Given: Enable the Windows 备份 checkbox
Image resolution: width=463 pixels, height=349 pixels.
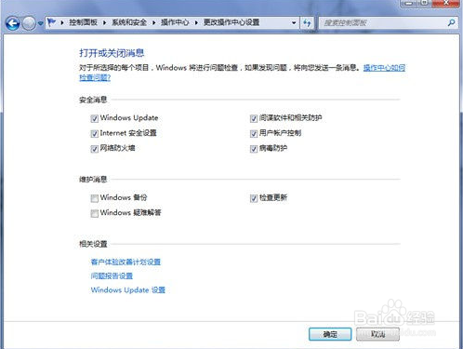Looking at the screenshot, I should click(95, 198).
